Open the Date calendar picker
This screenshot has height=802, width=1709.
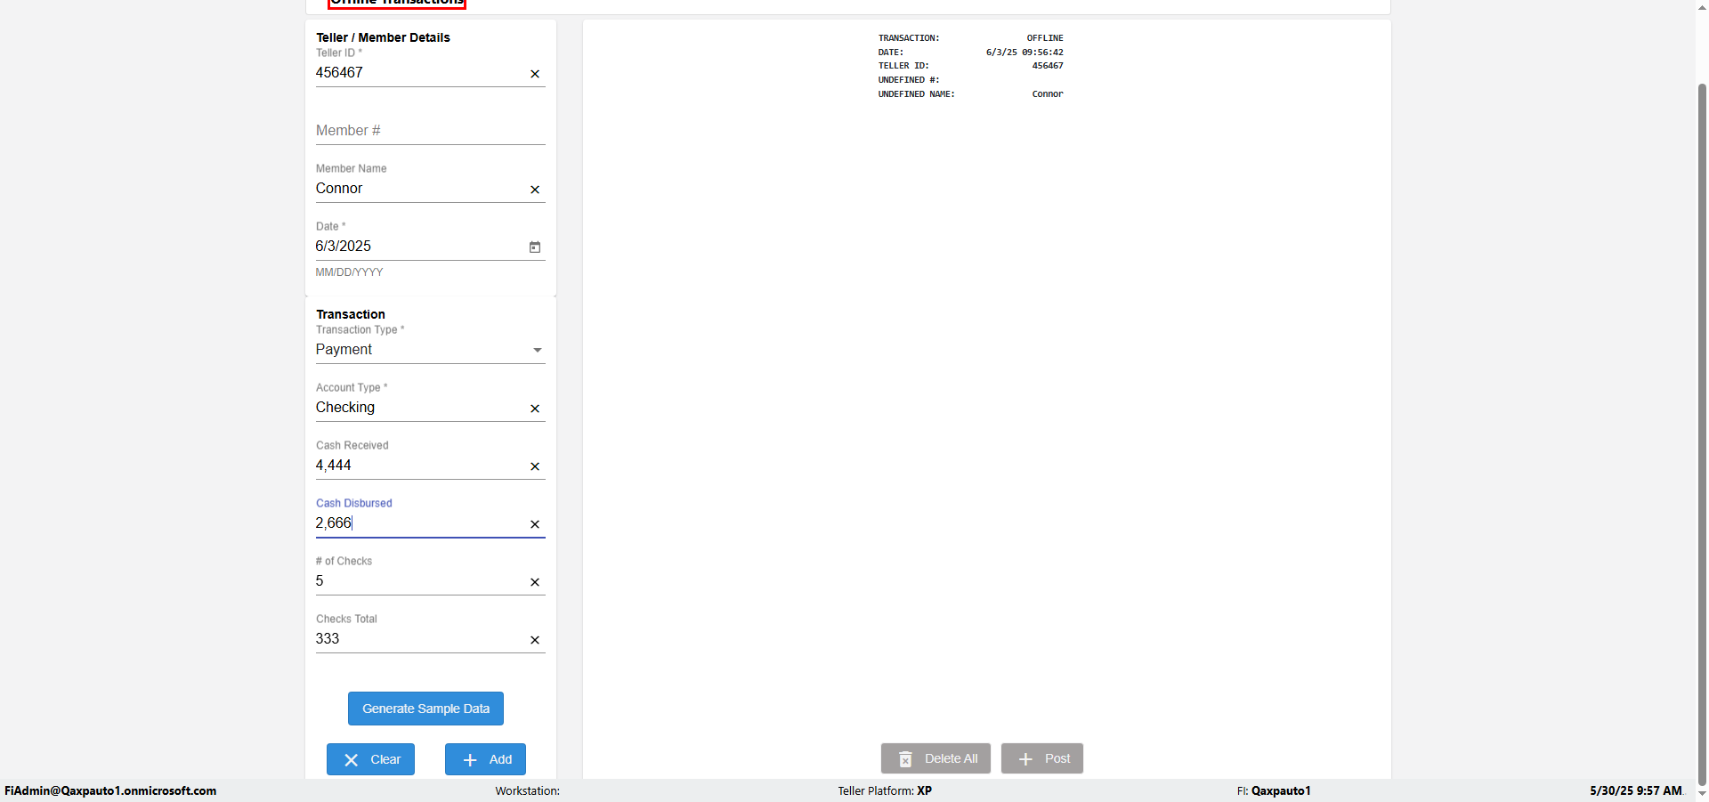535,247
